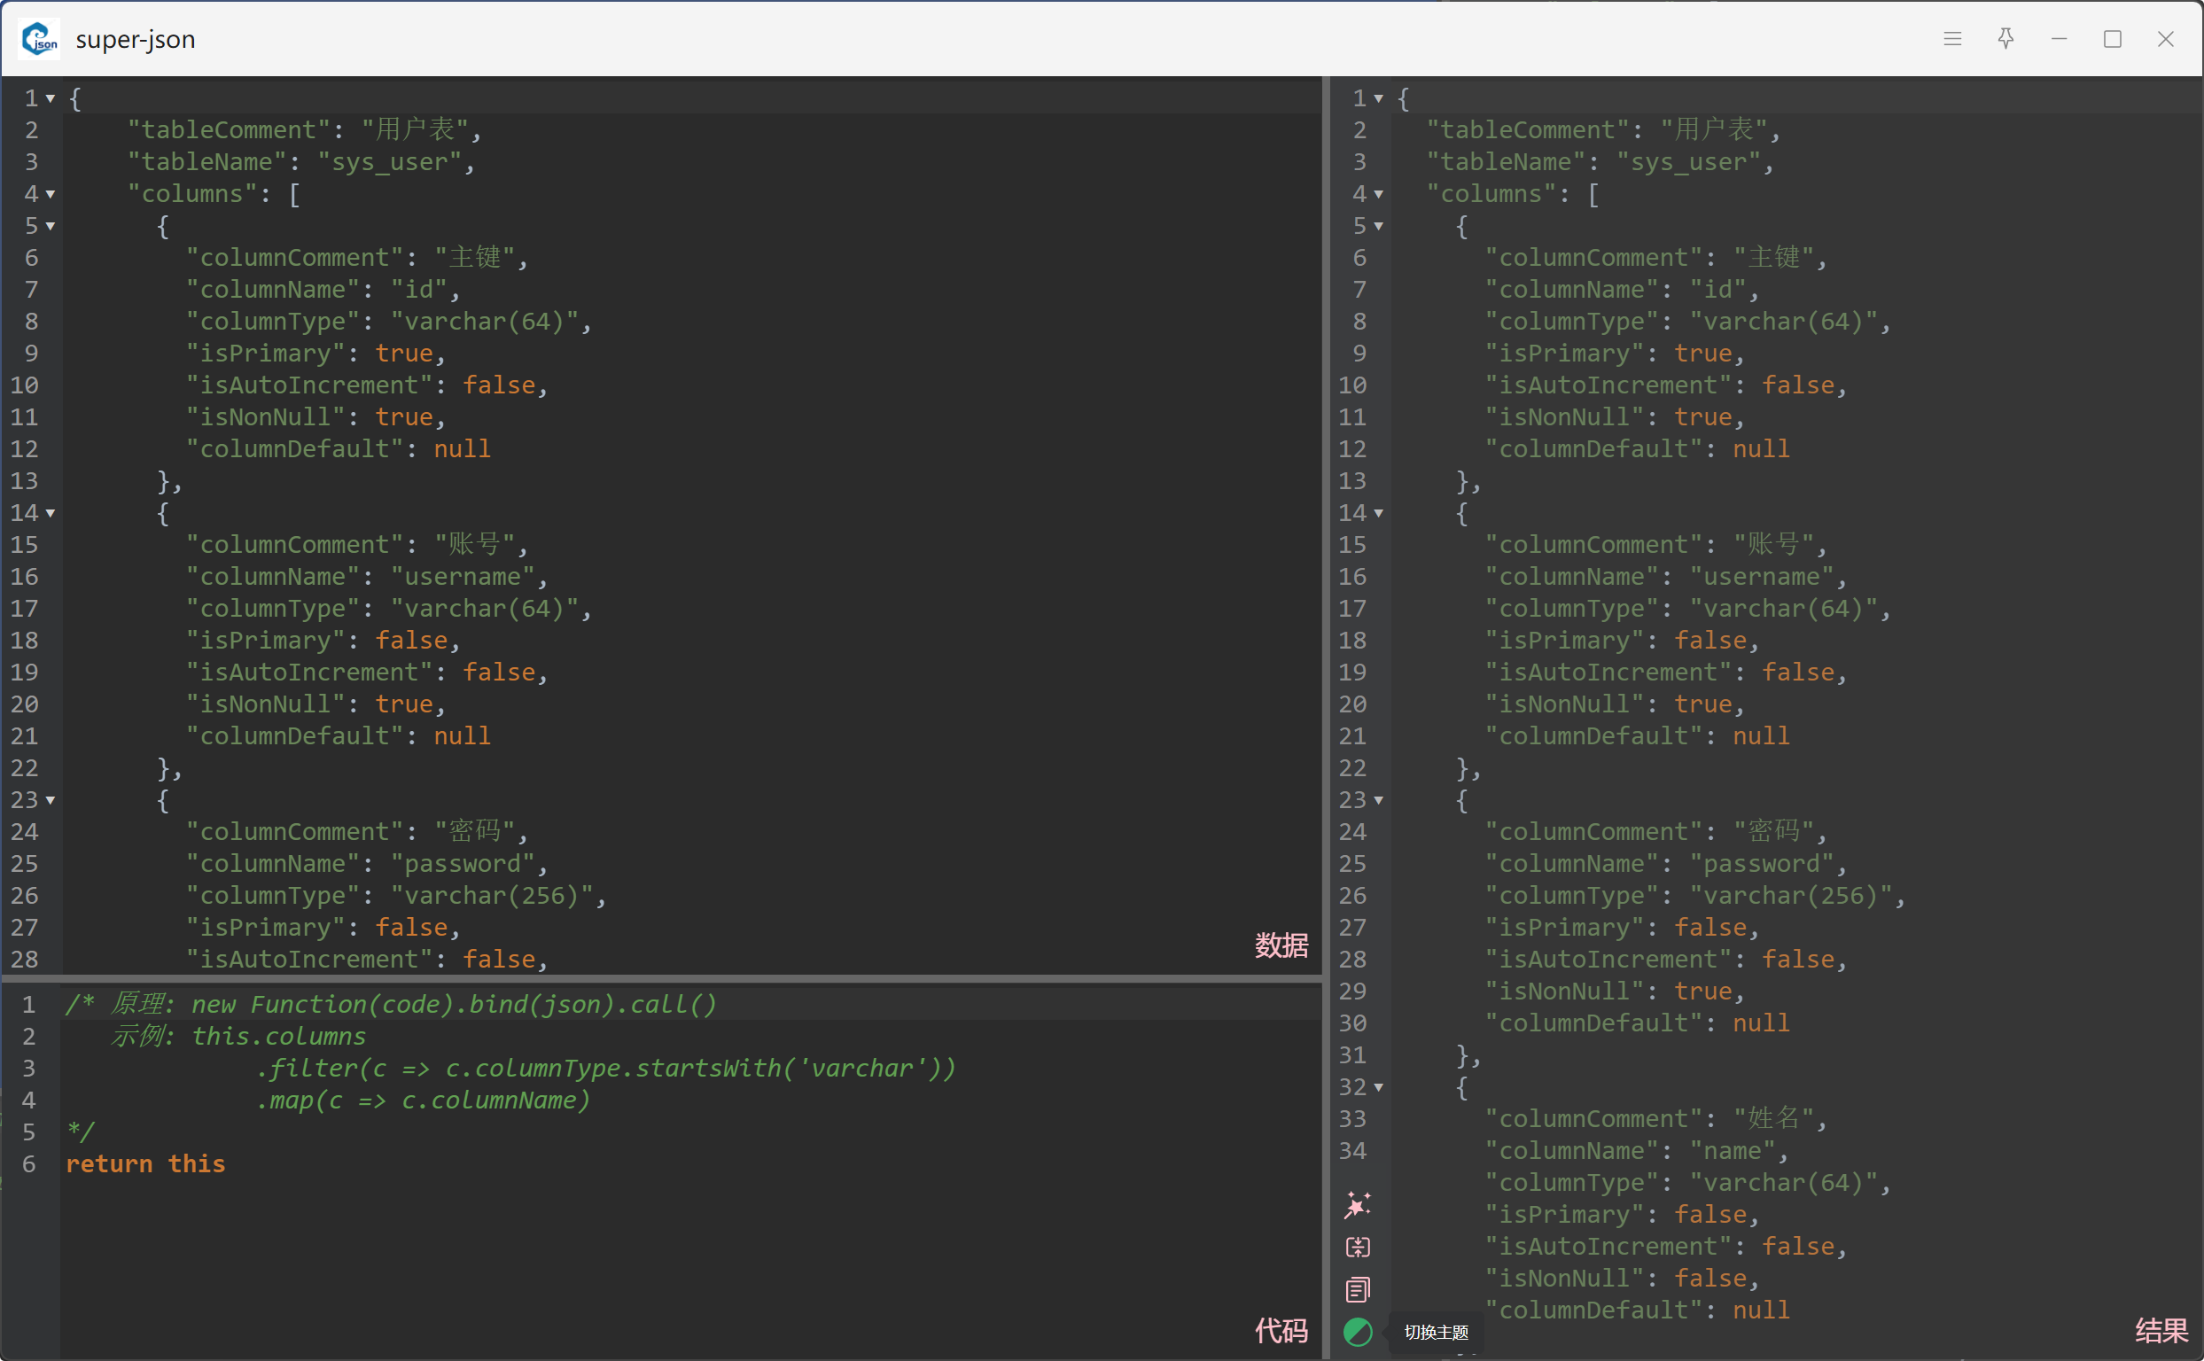Click "username" value in data editor
Viewport: 2204px width, 1361px height.
(463, 577)
